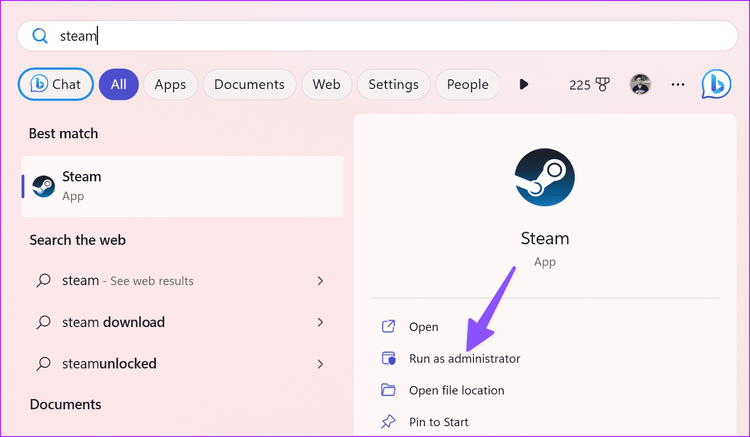The image size is (750, 437).
Task: Click the "Documents" section heading in results
Action: pyautogui.click(x=65, y=405)
